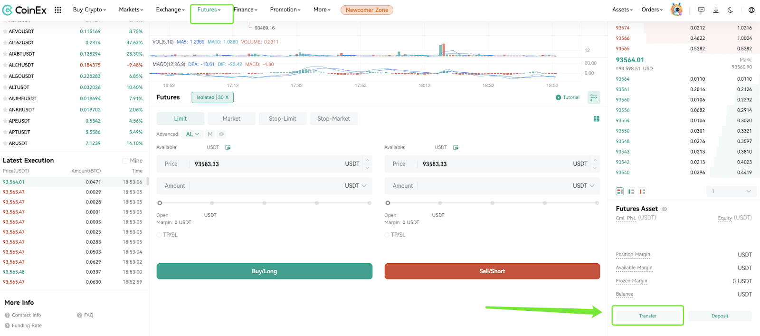Viewport: 760px width, 336px height.
Task: Favorite ARUSDT with its star
Action: (5, 143)
